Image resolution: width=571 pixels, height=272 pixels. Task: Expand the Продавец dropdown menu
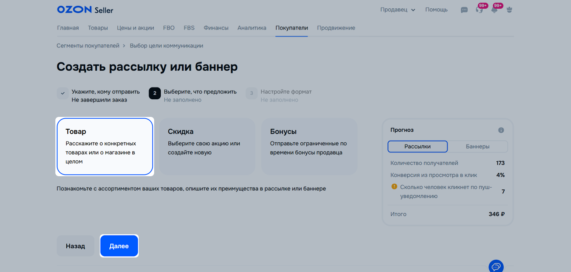pyautogui.click(x=398, y=10)
